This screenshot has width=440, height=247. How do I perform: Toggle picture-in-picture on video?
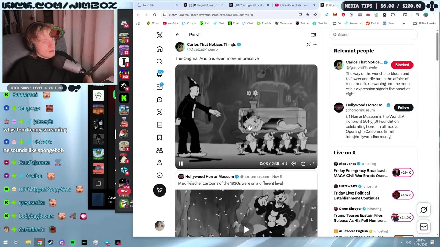303,164
